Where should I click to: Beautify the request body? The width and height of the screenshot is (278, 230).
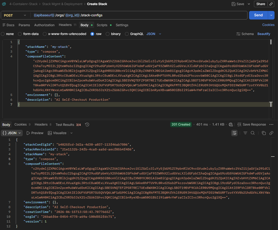tap(264, 34)
